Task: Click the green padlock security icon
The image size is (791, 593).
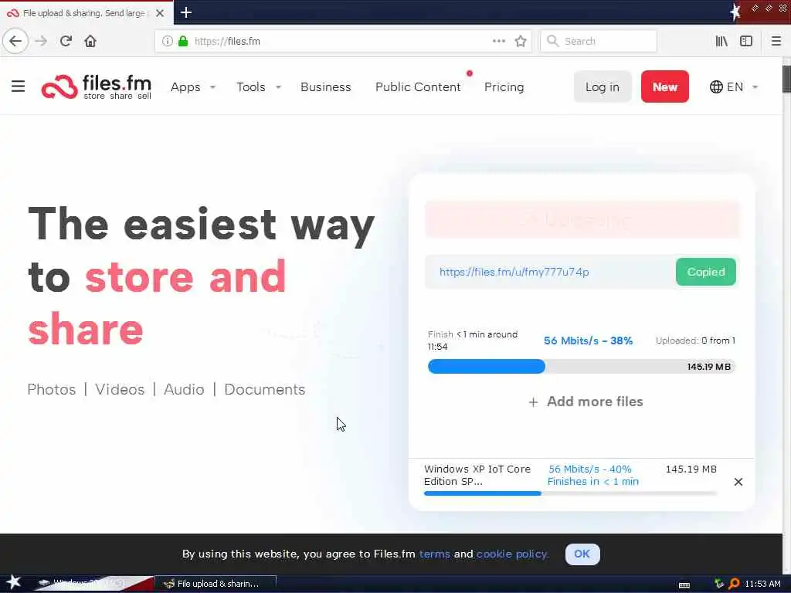Action: (183, 41)
